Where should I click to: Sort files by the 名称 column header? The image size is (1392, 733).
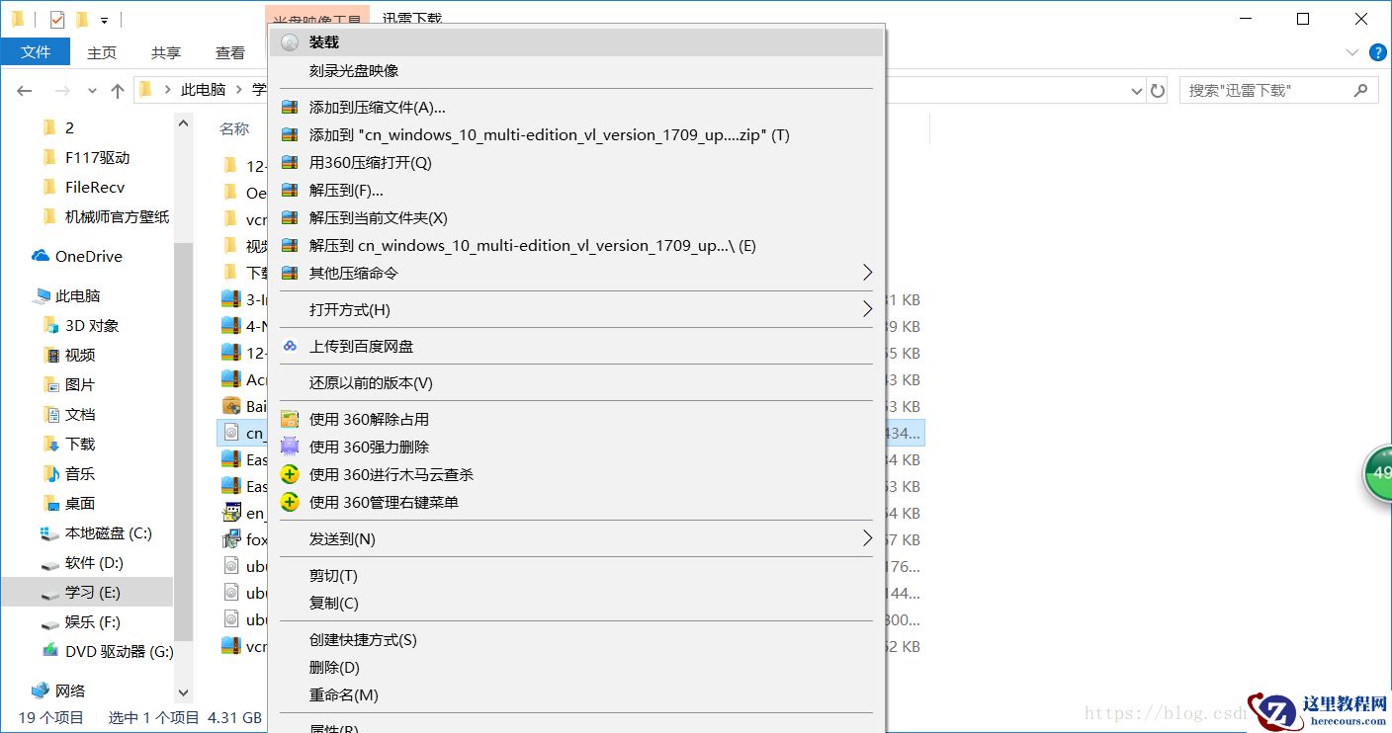click(x=234, y=128)
